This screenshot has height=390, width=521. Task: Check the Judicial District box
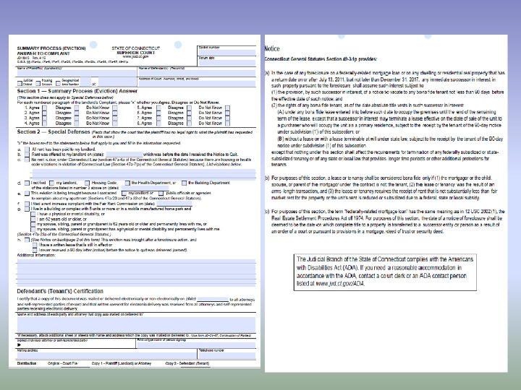(20, 83)
